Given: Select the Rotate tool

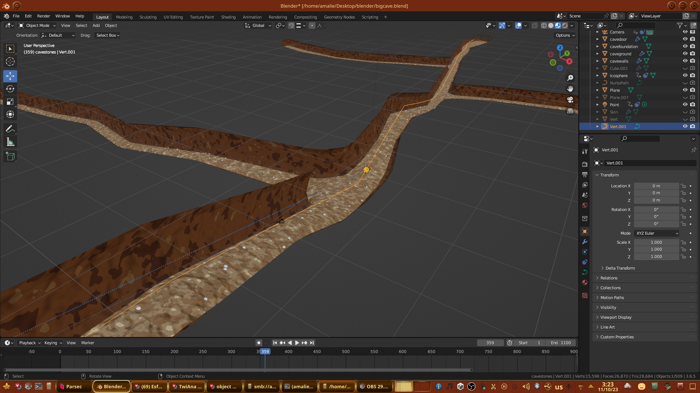Looking at the screenshot, I should click(x=10, y=89).
